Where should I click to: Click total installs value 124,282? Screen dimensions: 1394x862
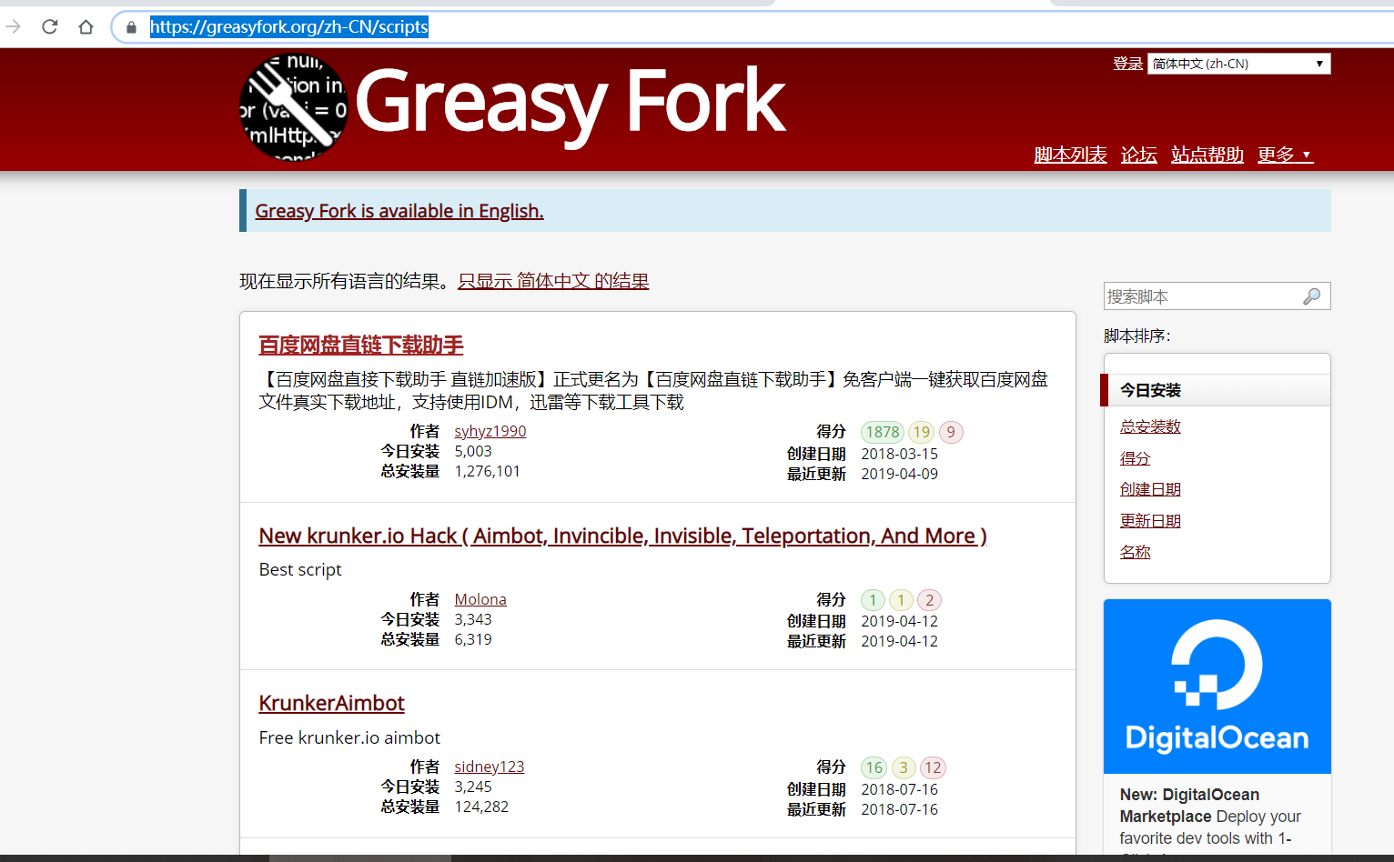coord(481,807)
